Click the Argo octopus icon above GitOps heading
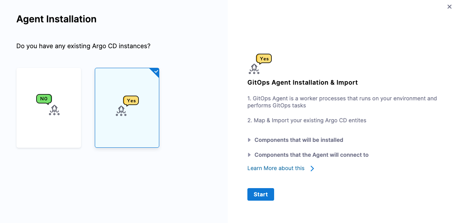The image size is (457, 223). pos(254,69)
